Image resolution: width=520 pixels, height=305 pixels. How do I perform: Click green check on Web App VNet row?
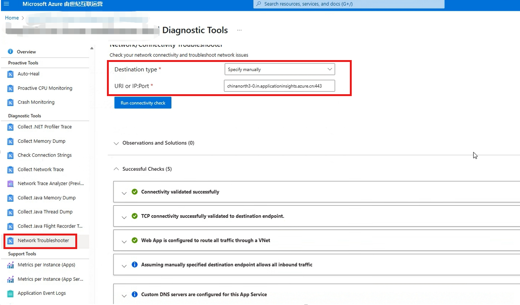[135, 240]
